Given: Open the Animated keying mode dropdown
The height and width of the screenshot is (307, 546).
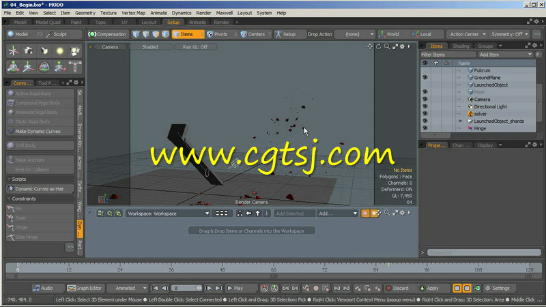Looking at the screenshot, I should point(128,288).
